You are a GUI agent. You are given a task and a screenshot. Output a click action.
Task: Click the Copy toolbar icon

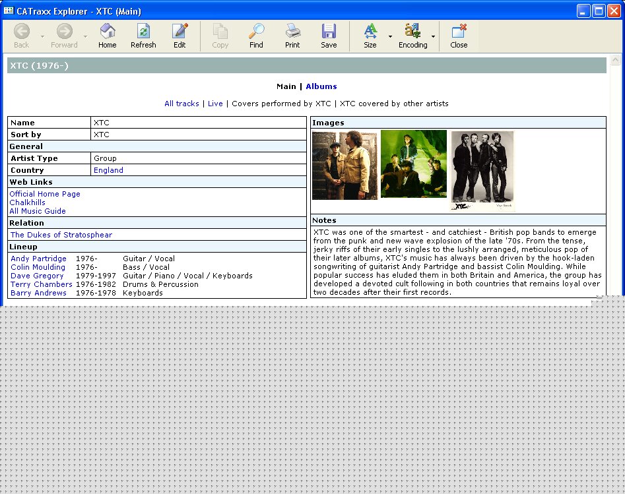pyautogui.click(x=220, y=32)
